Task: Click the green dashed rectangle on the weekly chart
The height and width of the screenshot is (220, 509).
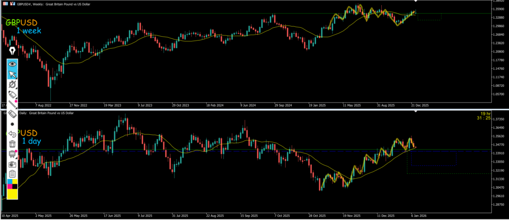Action: pyautogui.click(x=429, y=17)
